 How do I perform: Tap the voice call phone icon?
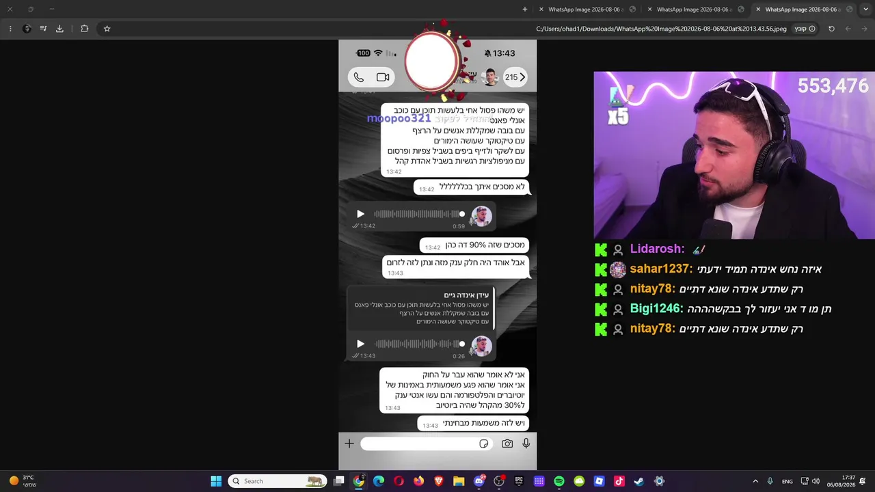[359, 77]
